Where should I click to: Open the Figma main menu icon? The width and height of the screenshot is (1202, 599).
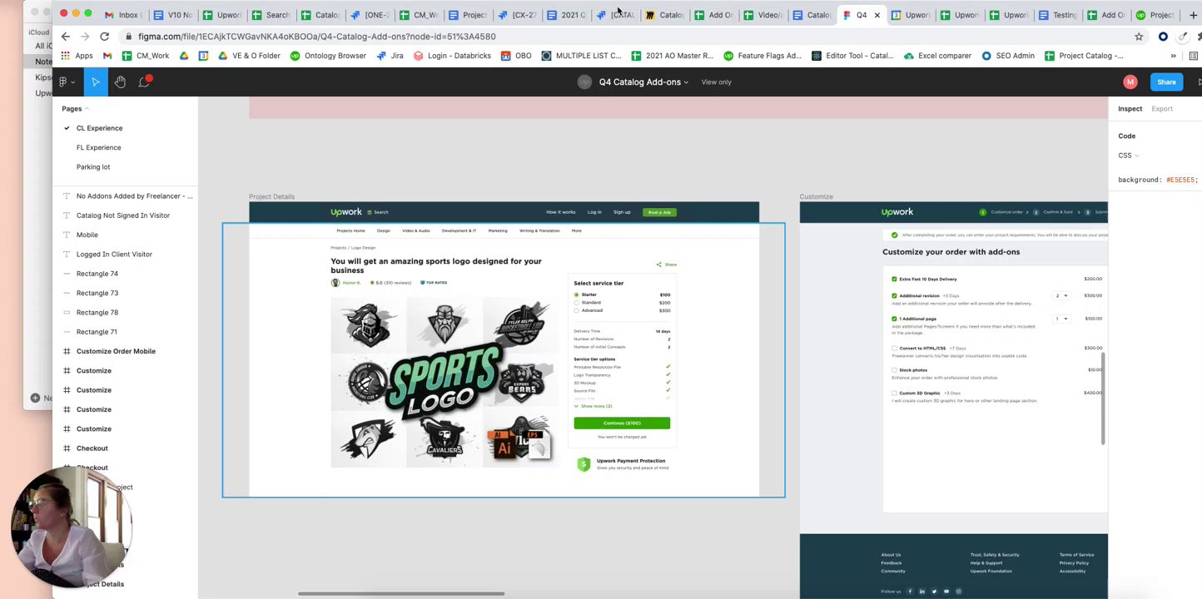(x=63, y=82)
